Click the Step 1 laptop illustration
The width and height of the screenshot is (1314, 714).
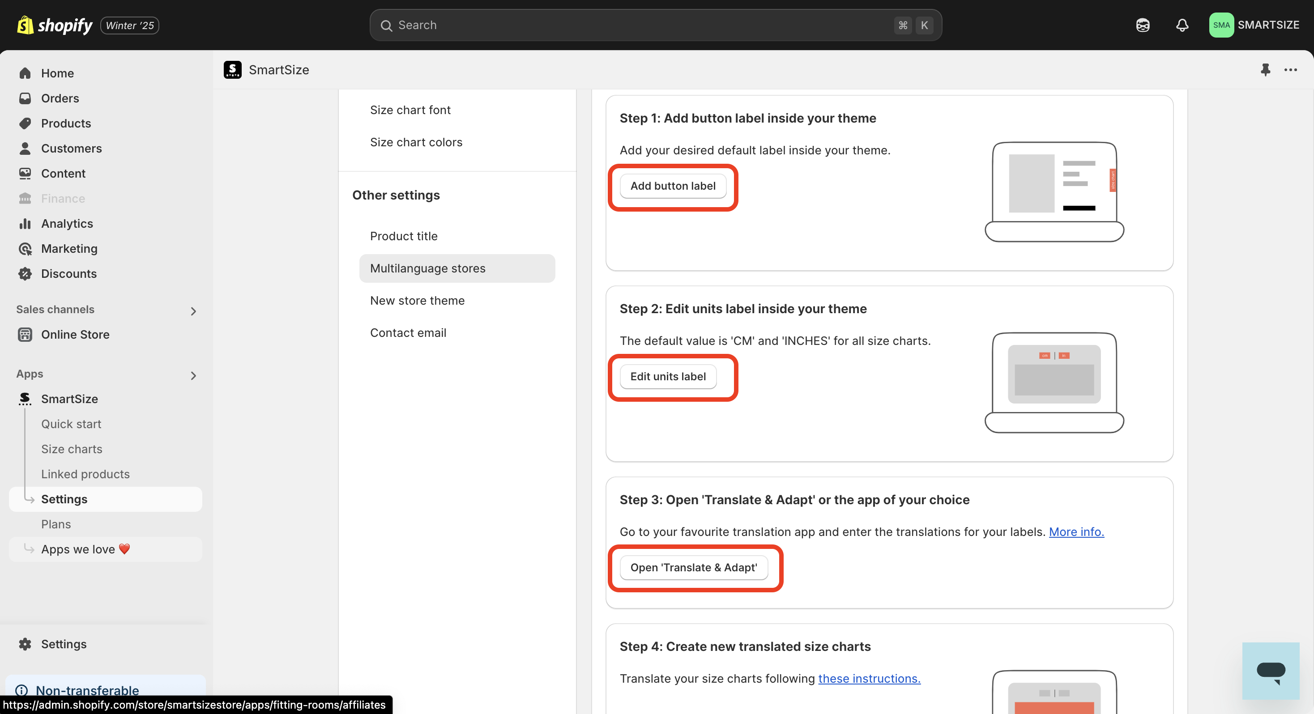coord(1054,191)
